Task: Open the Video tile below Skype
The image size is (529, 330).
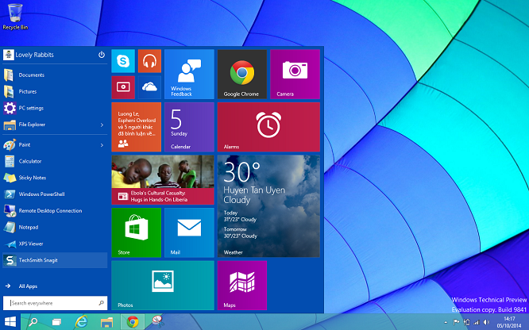Action: (123, 87)
